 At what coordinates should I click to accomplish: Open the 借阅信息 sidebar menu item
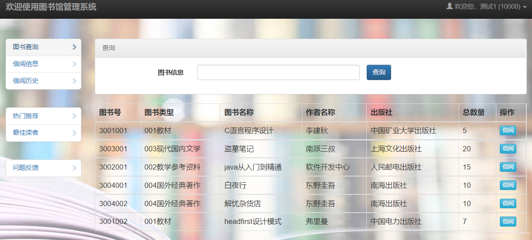coord(43,64)
